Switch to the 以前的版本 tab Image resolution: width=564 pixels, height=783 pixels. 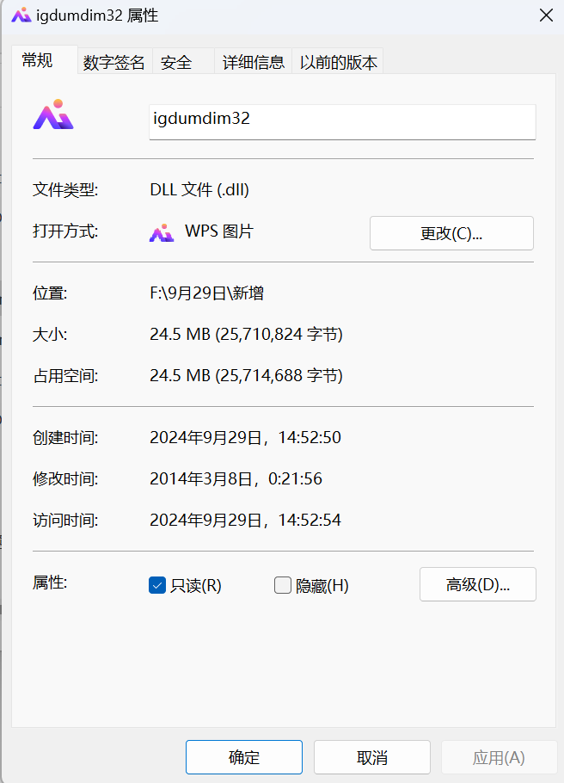[340, 61]
